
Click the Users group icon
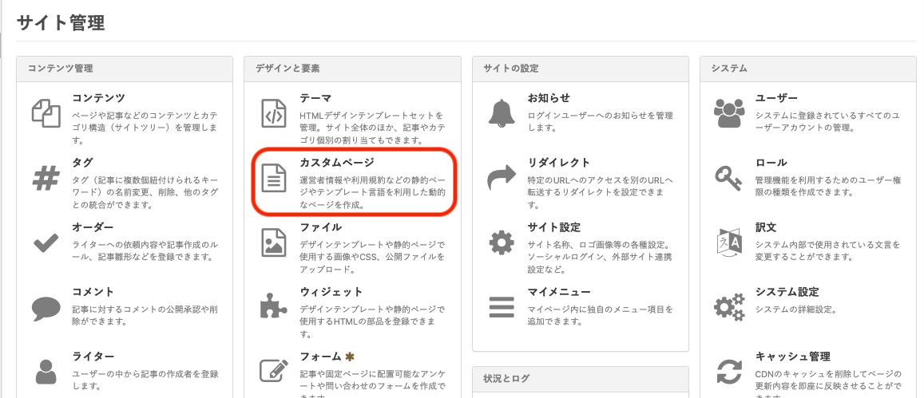(729, 112)
